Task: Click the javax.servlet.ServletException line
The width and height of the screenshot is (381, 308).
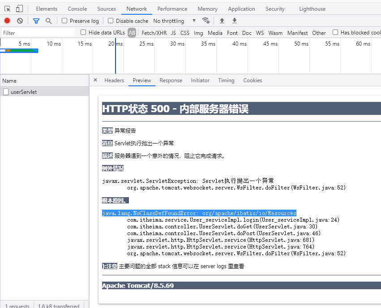Action: coord(188,181)
